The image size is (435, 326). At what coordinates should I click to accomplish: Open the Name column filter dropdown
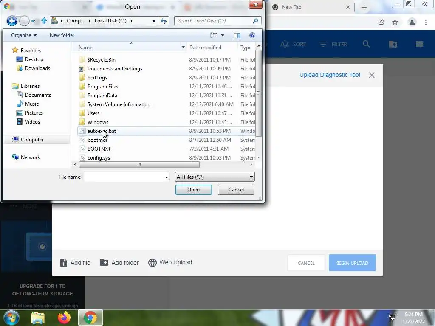click(x=183, y=48)
